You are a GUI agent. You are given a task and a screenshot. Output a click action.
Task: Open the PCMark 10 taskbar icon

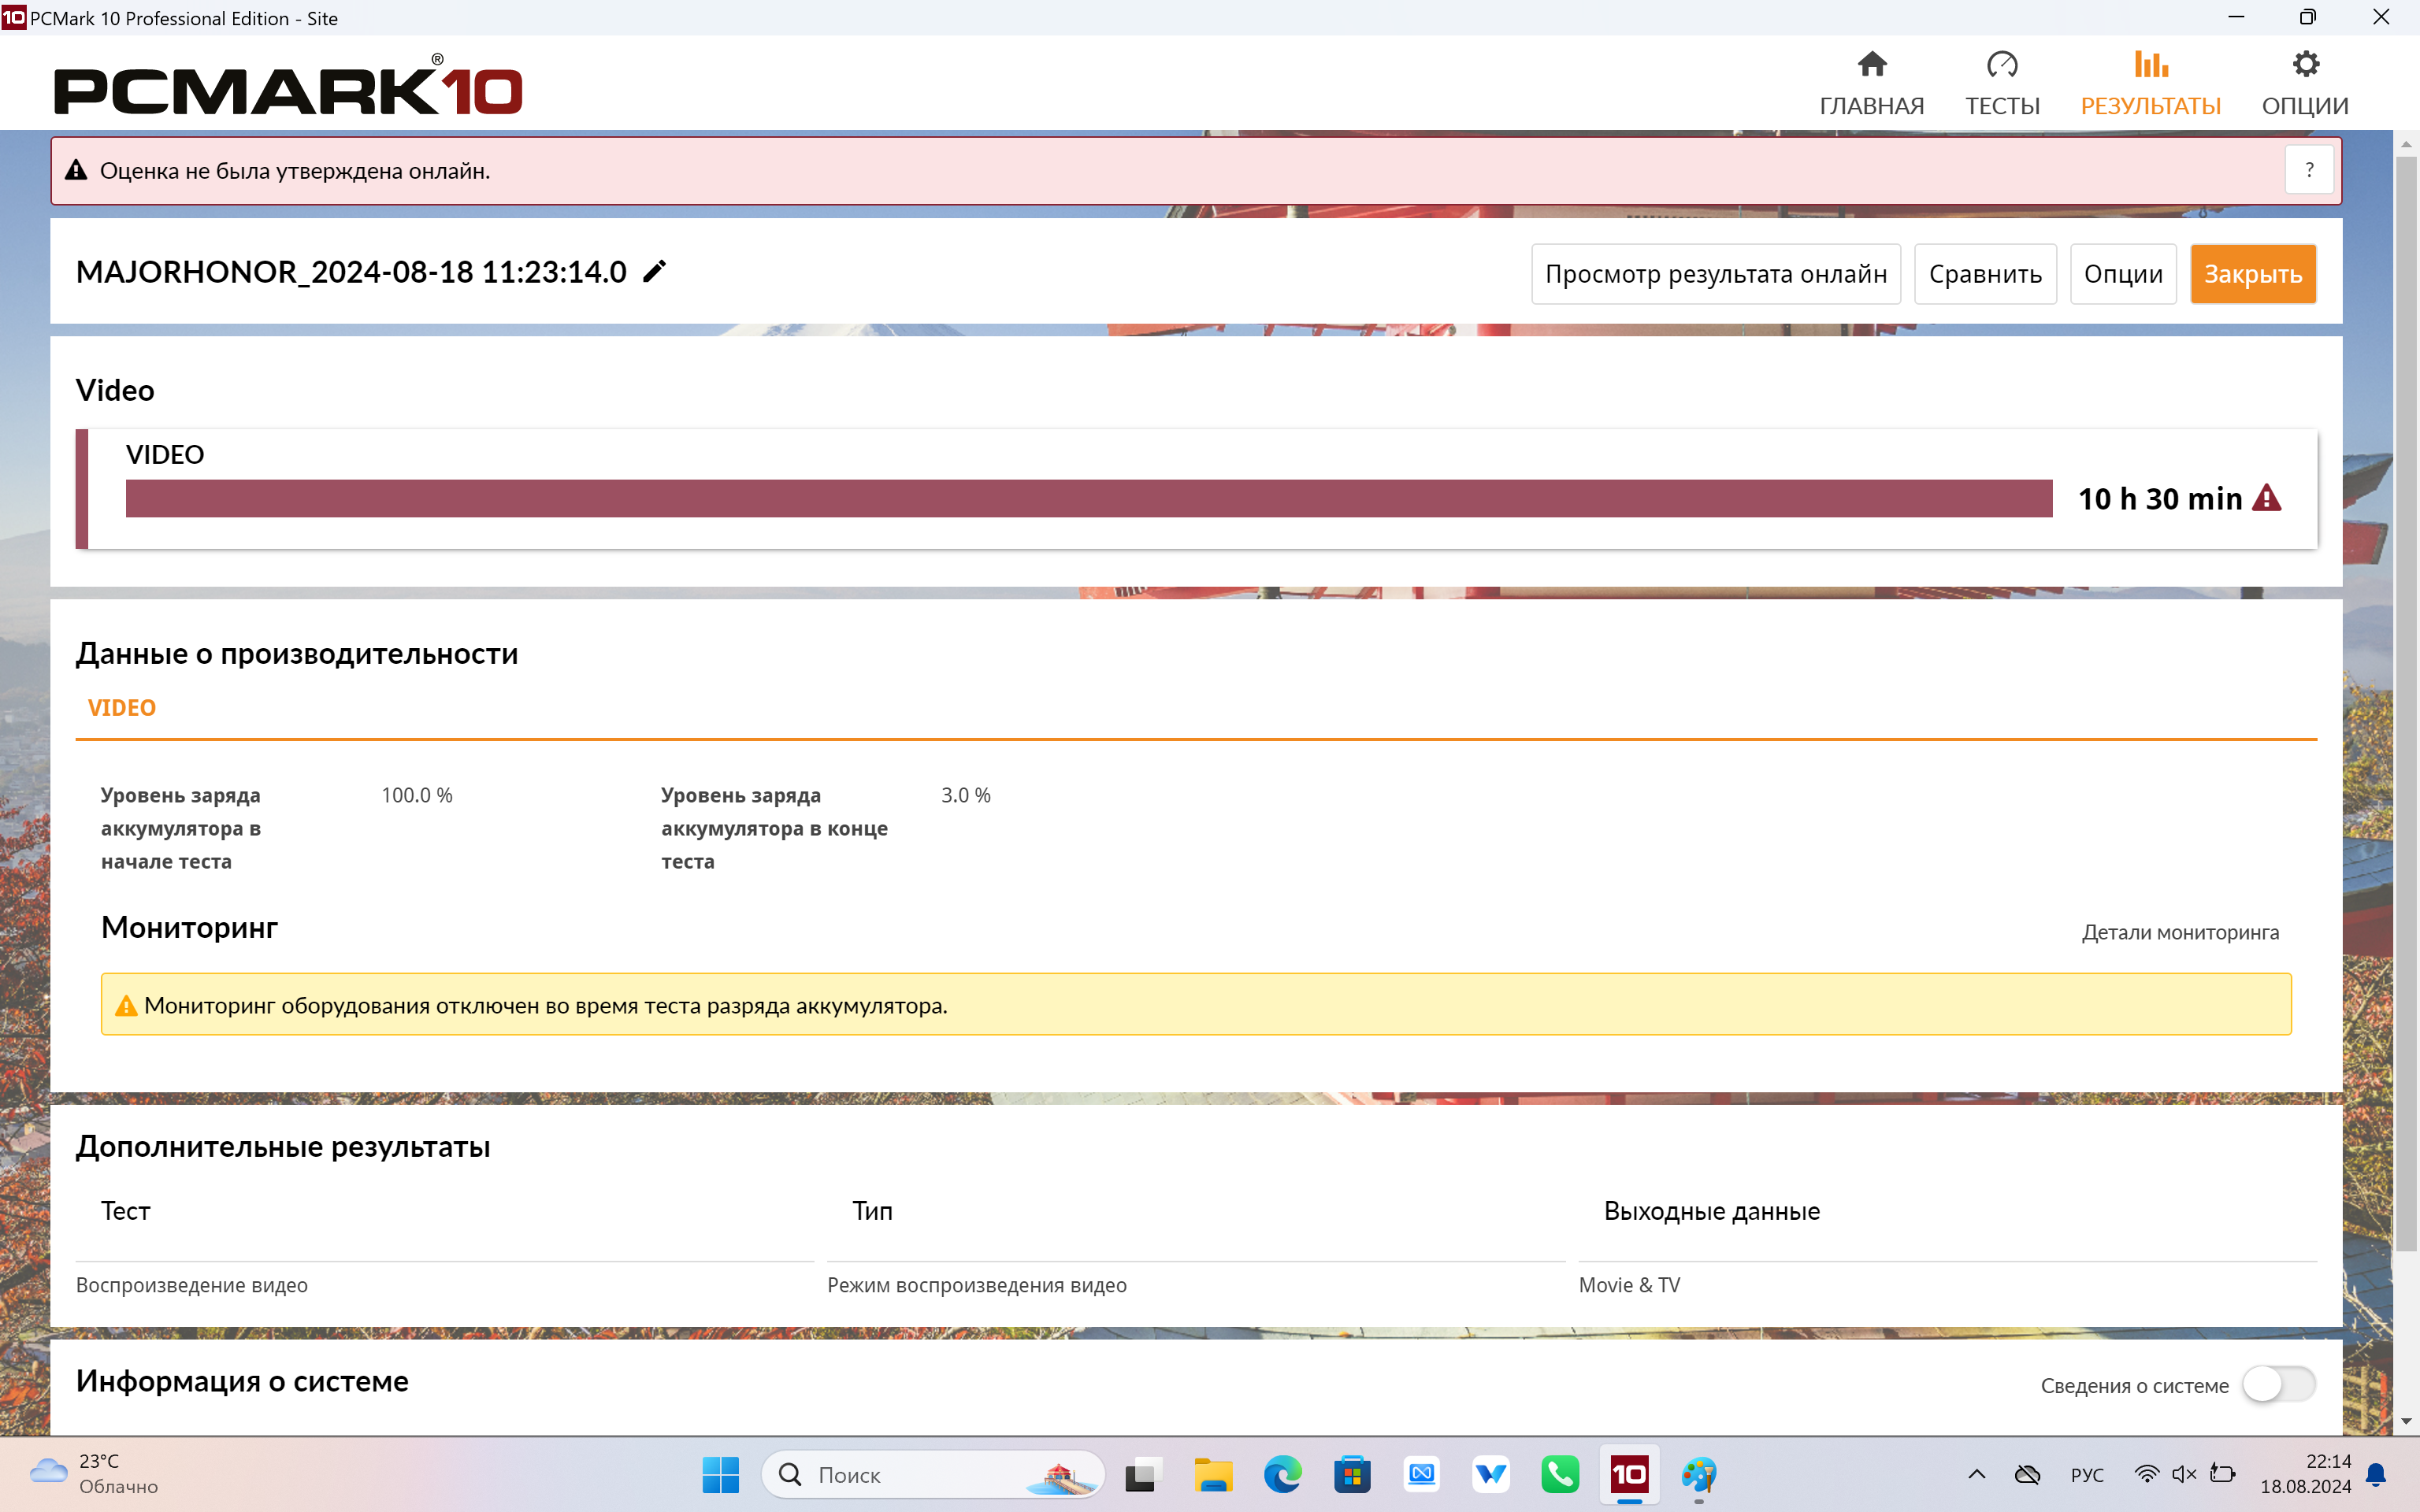pyautogui.click(x=1629, y=1474)
